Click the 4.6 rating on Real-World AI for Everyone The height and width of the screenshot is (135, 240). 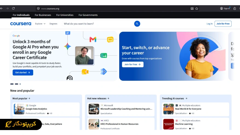192,113
